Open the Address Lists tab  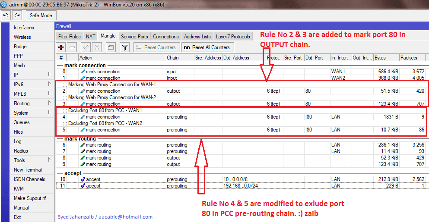click(x=197, y=36)
